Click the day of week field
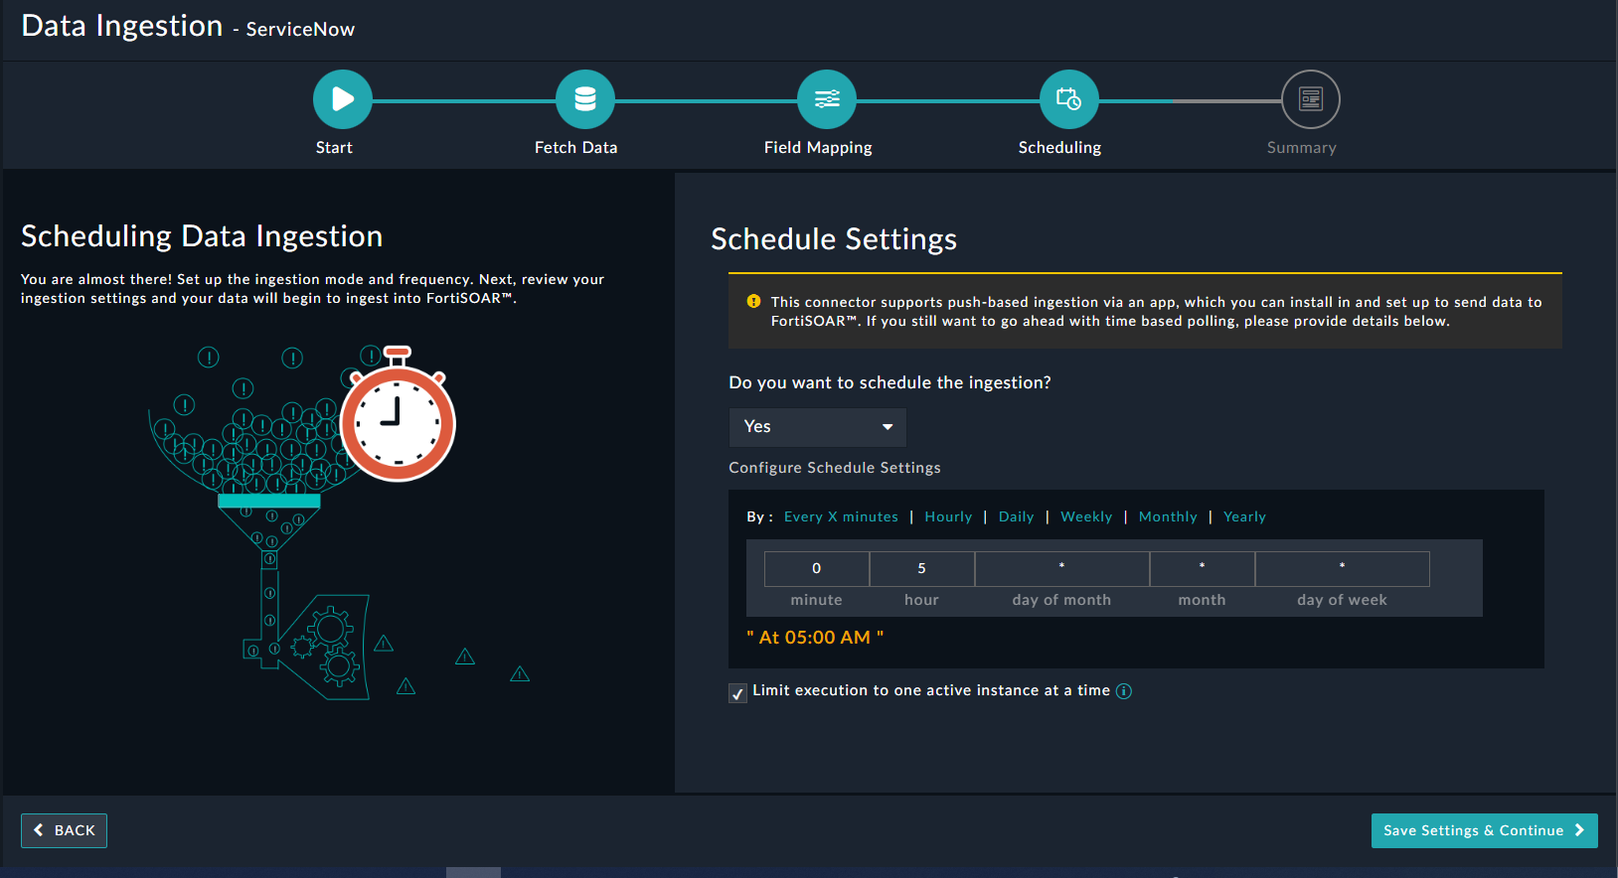The width and height of the screenshot is (1618, 878). point(1342,569)
